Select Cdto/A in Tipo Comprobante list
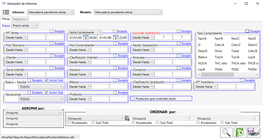 point(219,45)
